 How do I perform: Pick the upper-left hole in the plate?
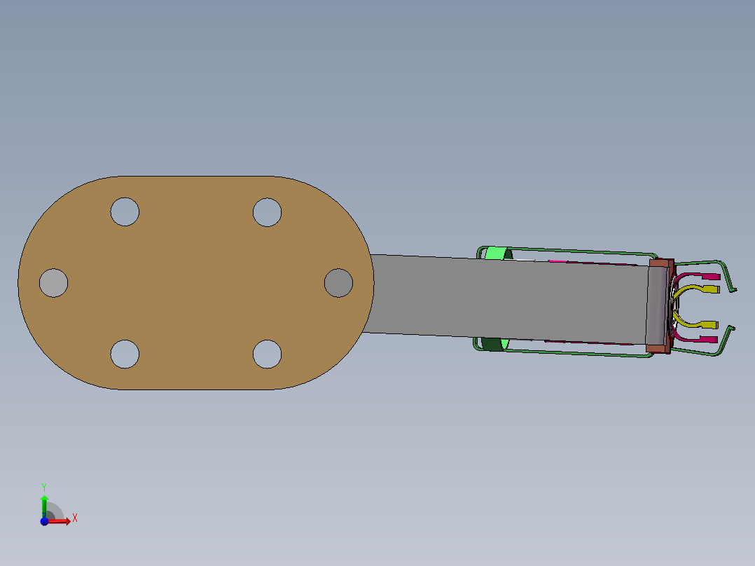[x=125, y=212]
